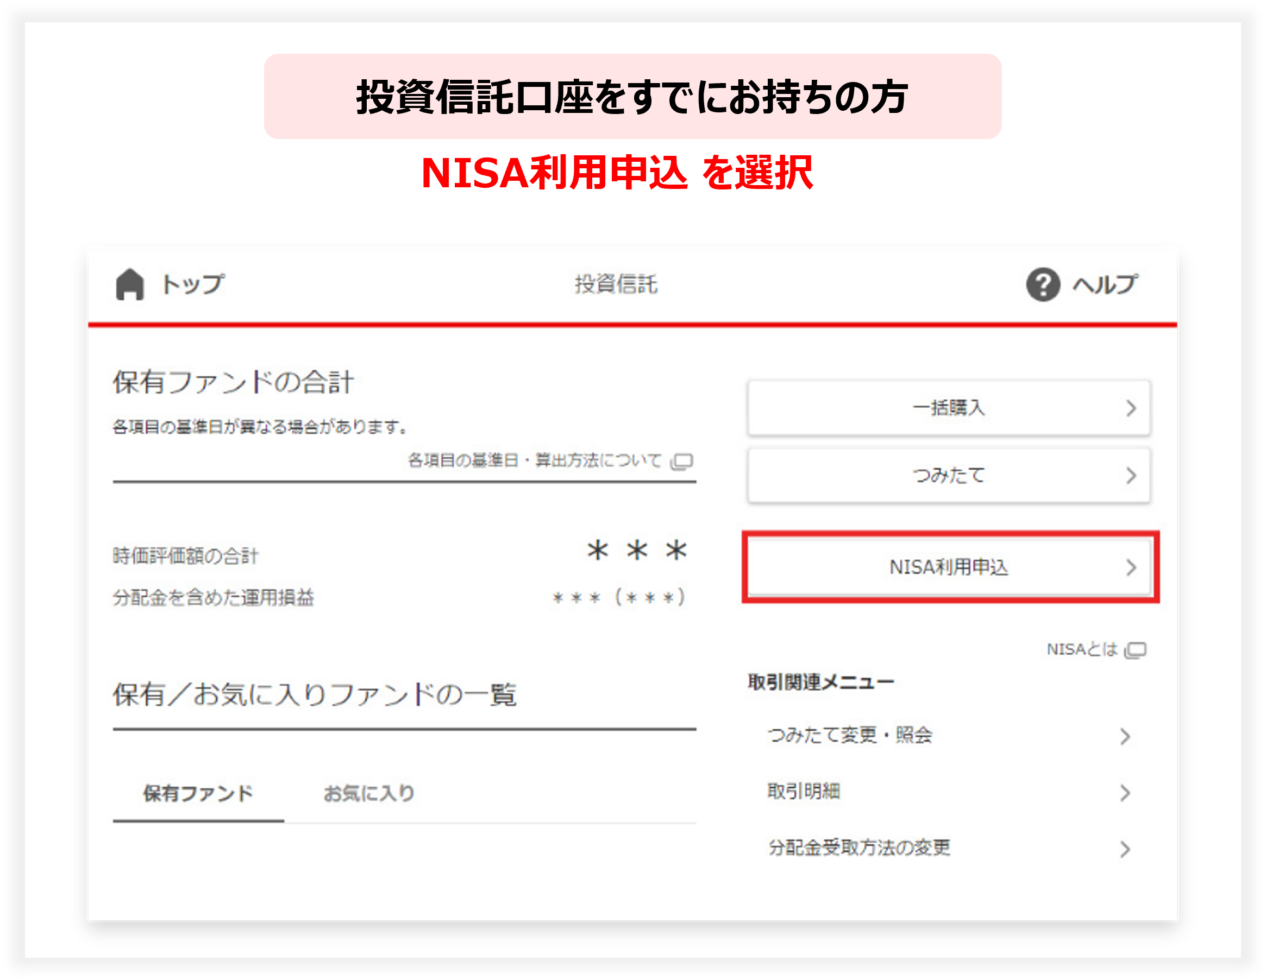Click the 投資信託 page title
The height and width of the screenshot is (980, 1266).
pos(616,284)
